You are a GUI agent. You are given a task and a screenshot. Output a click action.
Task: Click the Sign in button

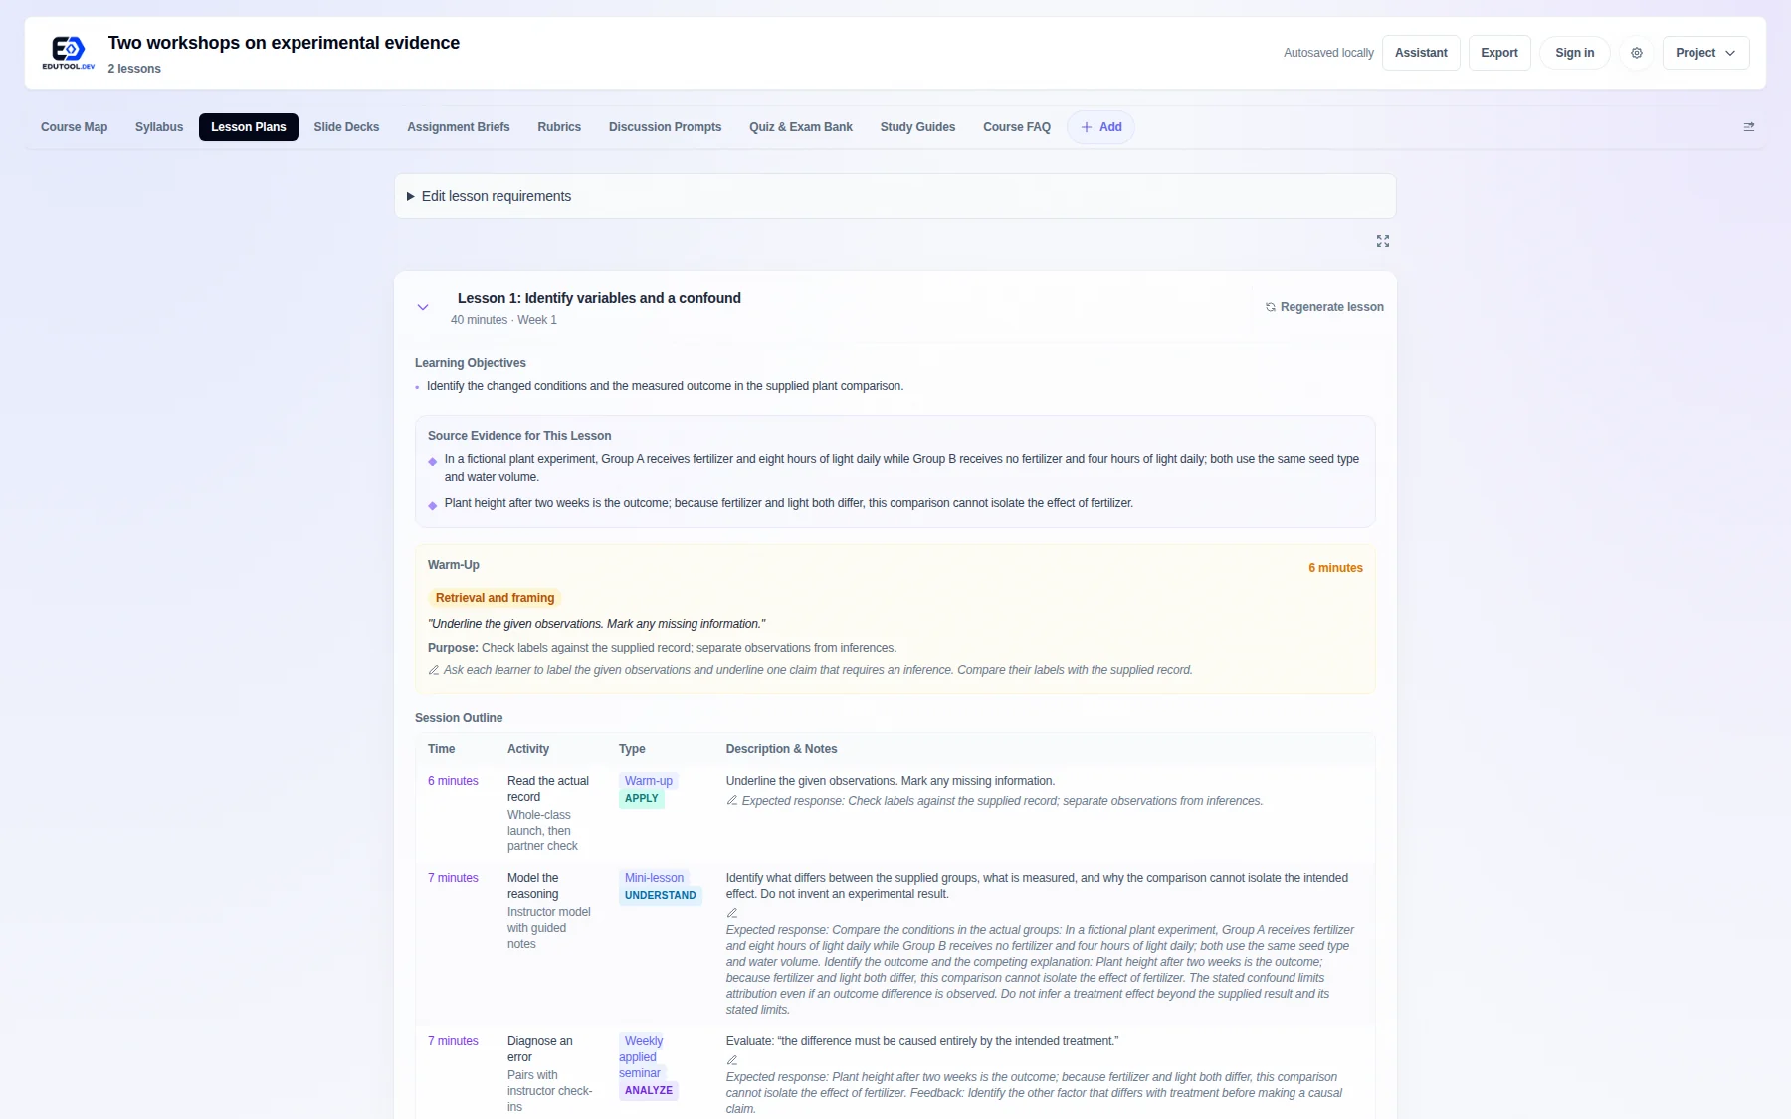[1575, 53]
